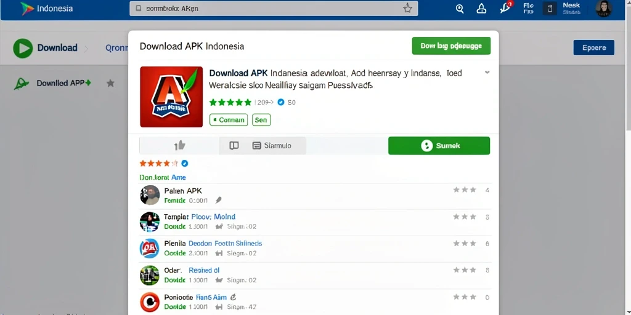631x315 pixels.
Task: Click the Flo menu item in header
Action: 528,9
